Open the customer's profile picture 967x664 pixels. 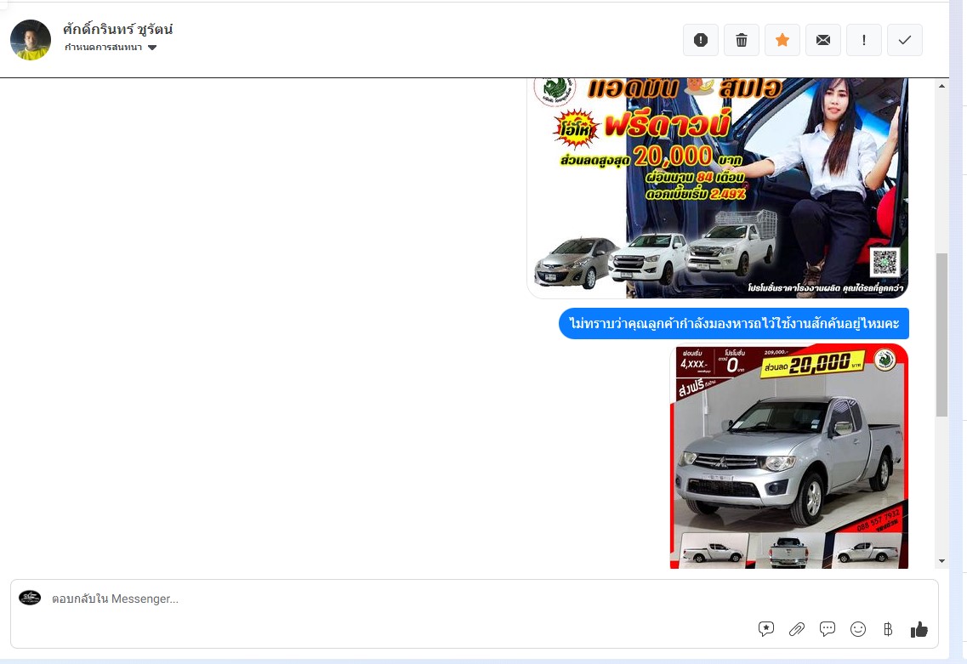pos(31,40)
